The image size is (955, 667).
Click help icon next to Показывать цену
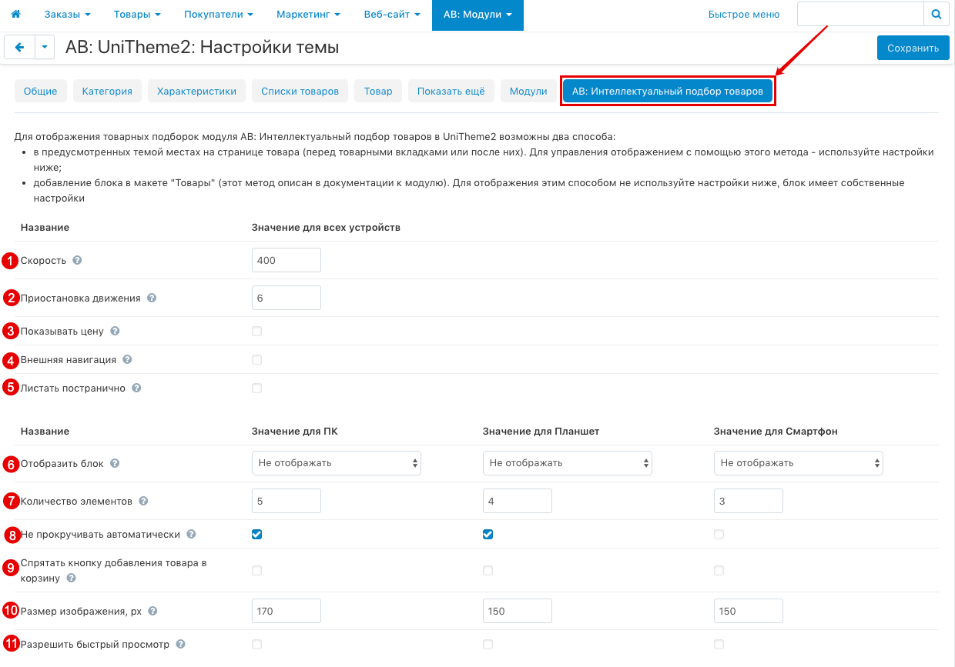115,331
